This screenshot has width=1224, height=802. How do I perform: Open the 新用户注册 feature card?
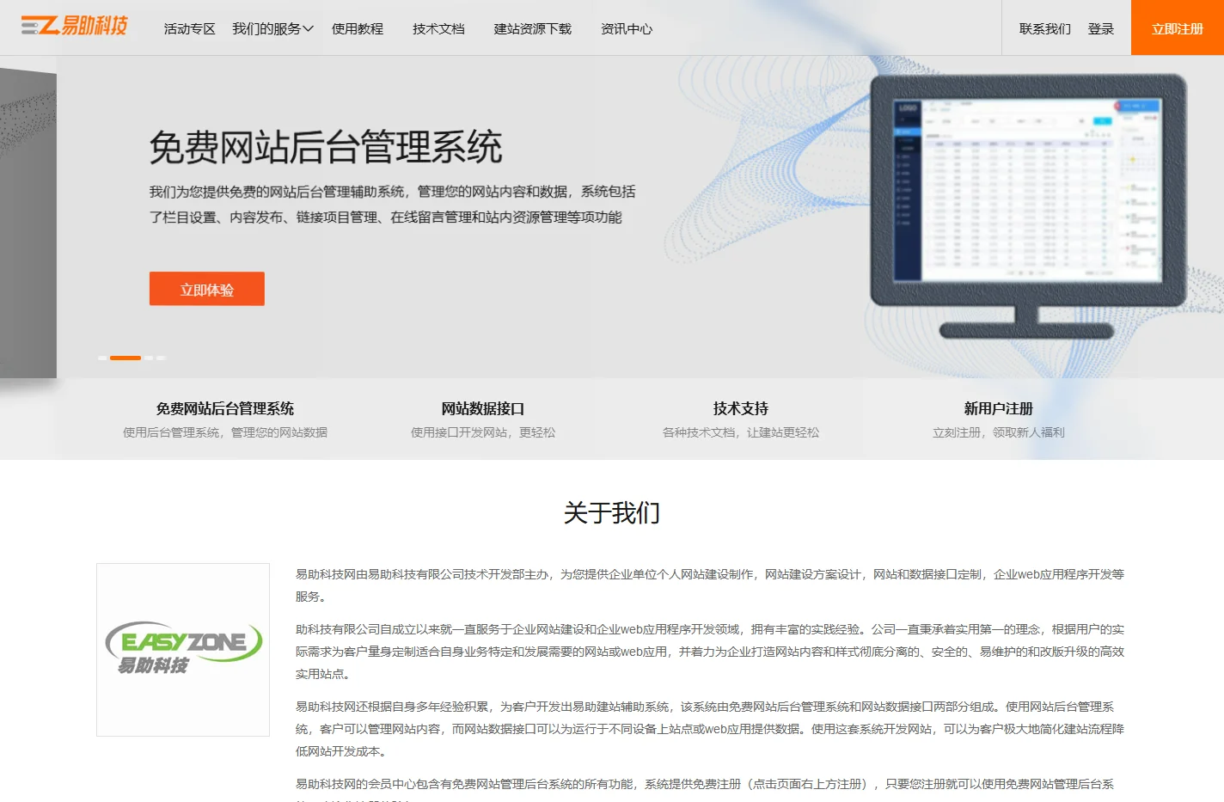click(x=999, y=419)
